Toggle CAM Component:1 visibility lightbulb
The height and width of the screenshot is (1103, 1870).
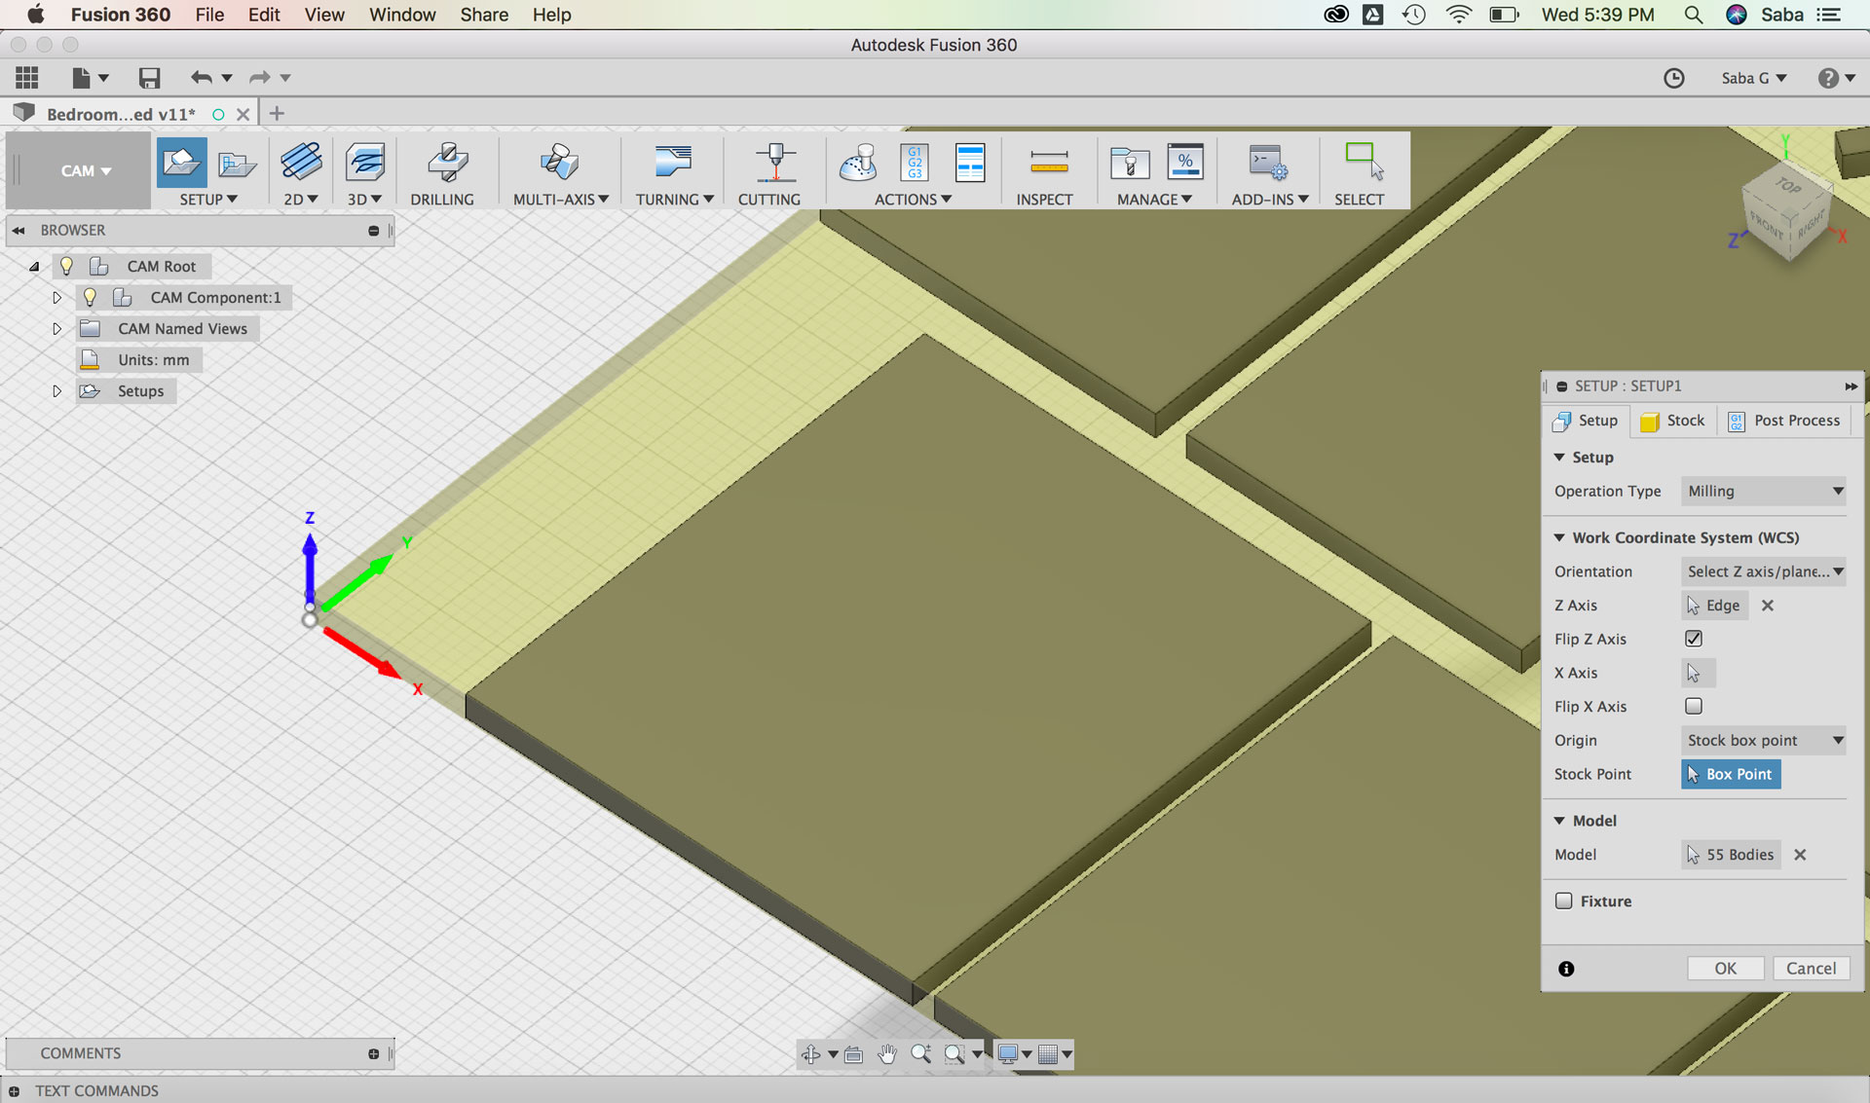90,297
